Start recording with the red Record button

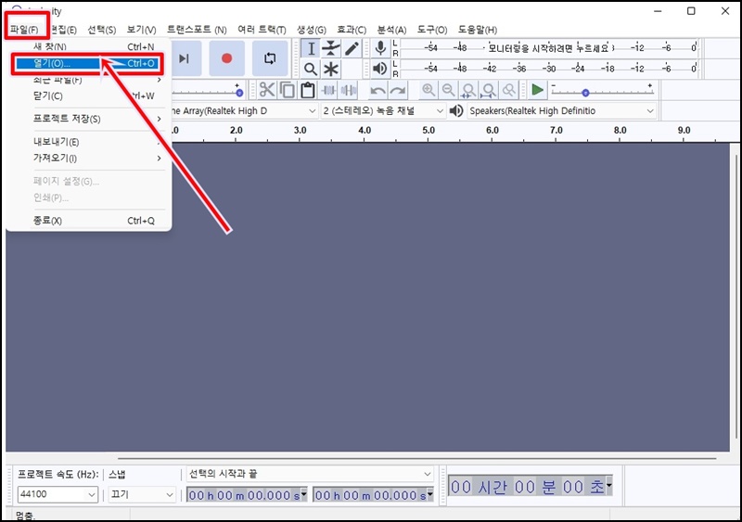tap(226, 58)
